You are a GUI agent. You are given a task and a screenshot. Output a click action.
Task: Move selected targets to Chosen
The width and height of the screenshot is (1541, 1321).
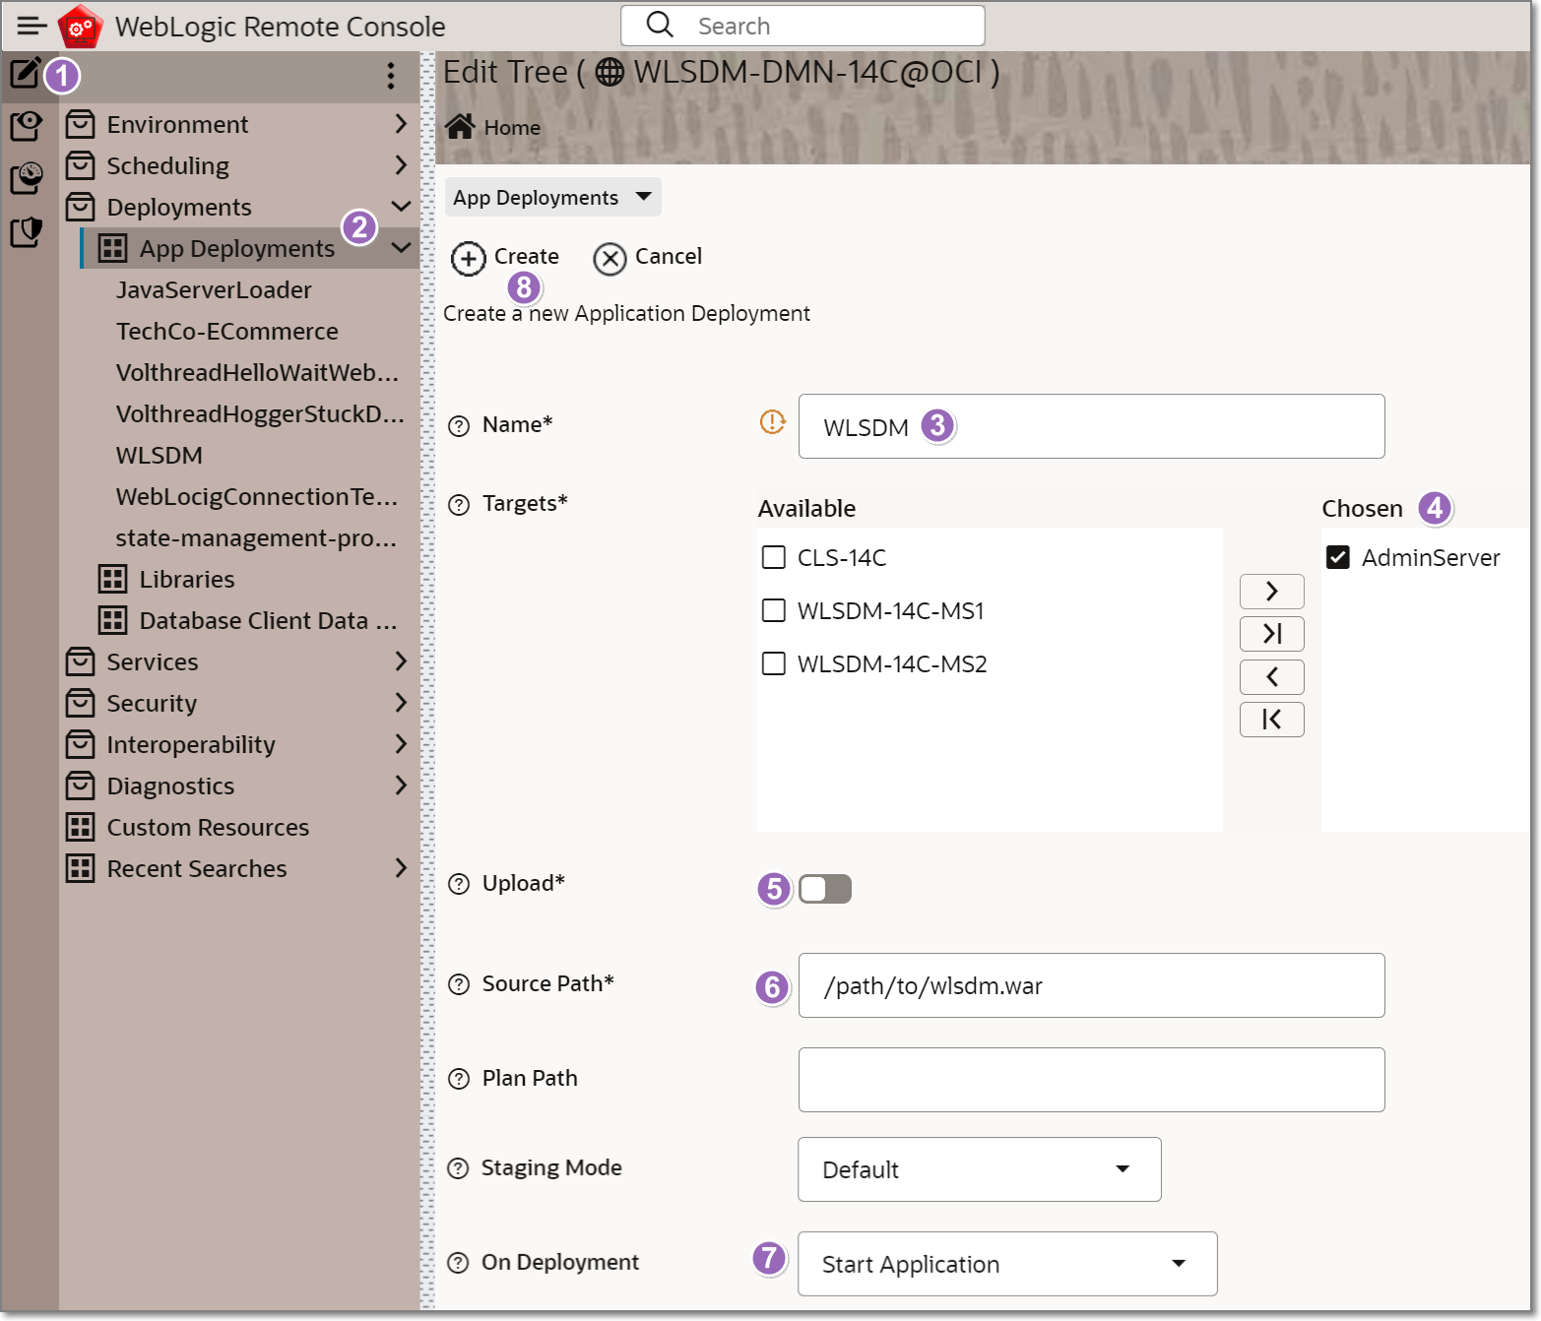pyautogui.click(x=1272, y=592)
